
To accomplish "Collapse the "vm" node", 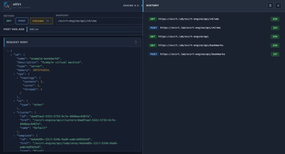I will pos(11,55).
